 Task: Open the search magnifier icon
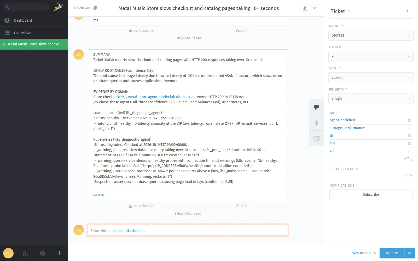click(7, 7)
